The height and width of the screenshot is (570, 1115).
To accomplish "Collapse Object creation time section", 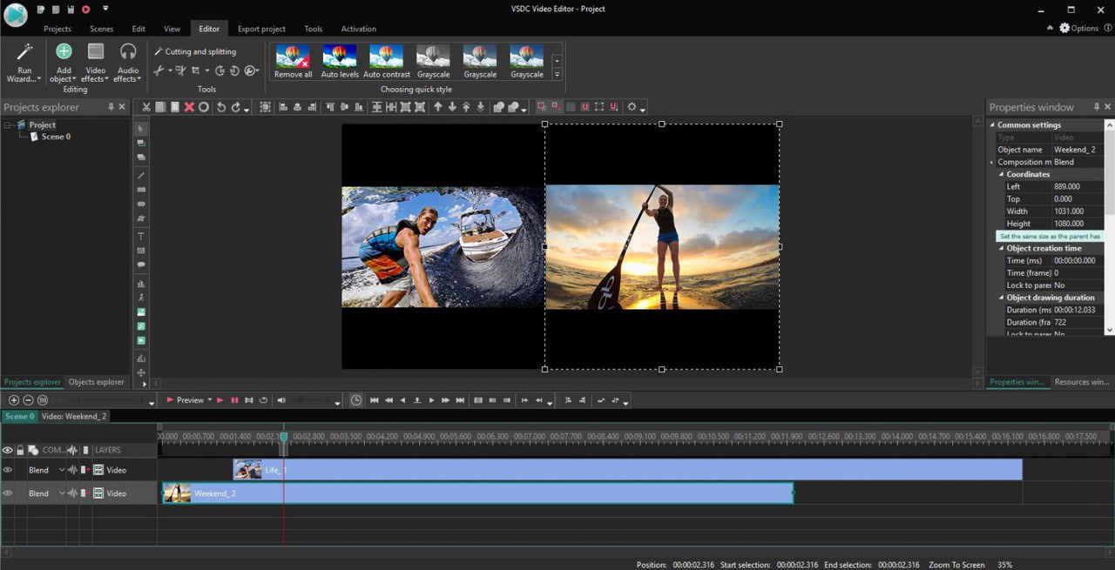I will [1002, 248].
